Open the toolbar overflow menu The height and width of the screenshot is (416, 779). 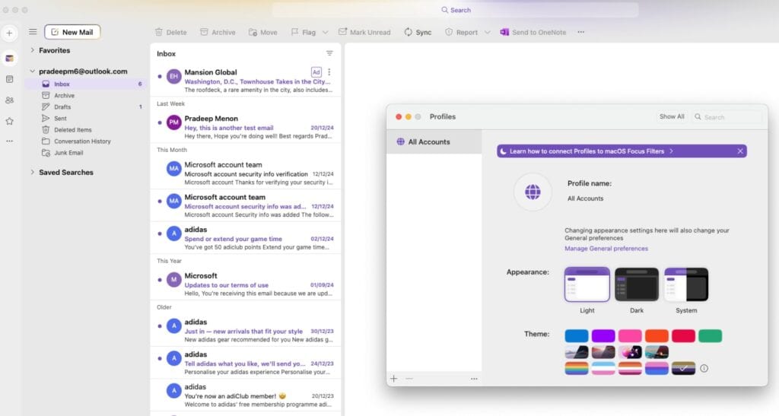coord(580,32)
